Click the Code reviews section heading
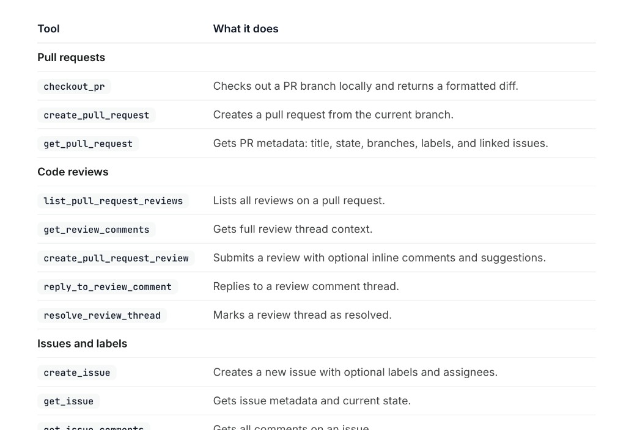This screenshot has height=430, width=626. tap(73, 172)
